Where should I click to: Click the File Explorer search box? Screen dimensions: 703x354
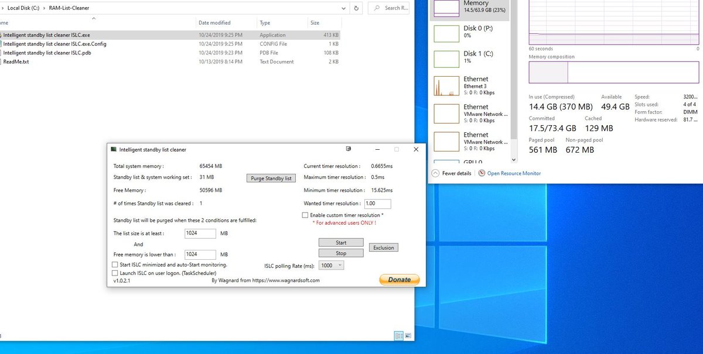click(x=390, y=8)
